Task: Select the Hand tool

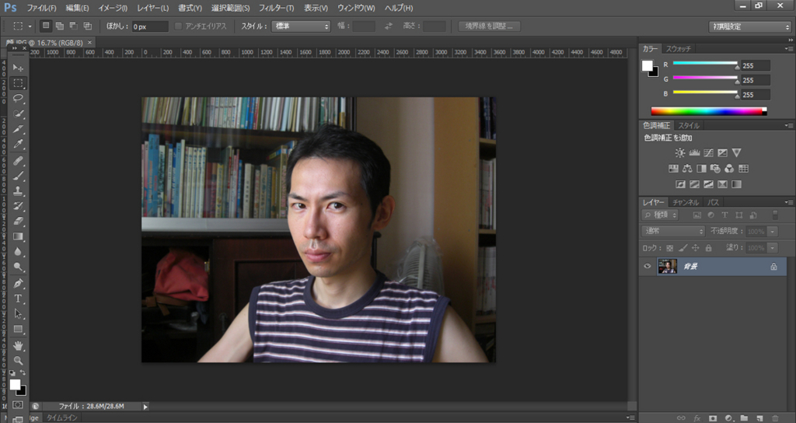Action: tap(19, 346)
